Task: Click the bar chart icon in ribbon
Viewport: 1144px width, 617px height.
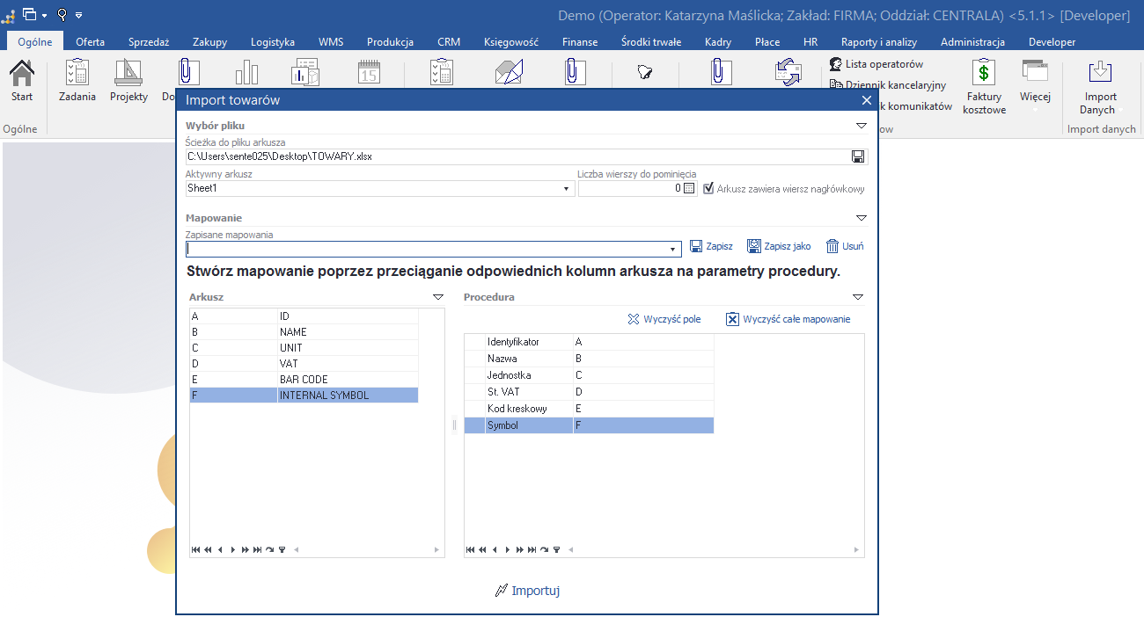Action: click(246, 72)
